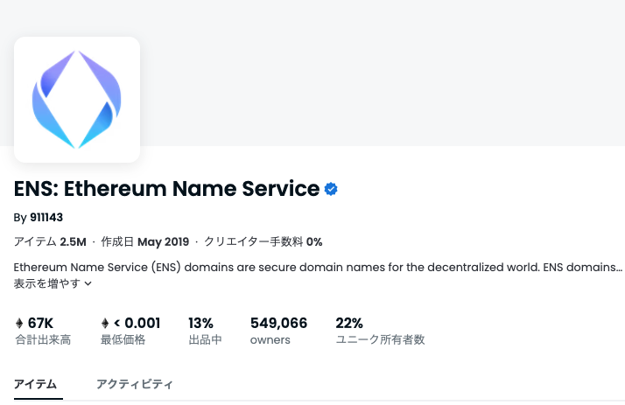Switch to the アクティビティ tab
Screen dimensions: 625x405
pos(135,384)
